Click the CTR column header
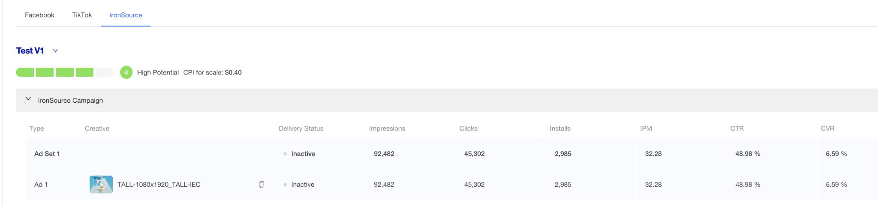The width and height of the screenshot is (878, 206). pos(737,128)
